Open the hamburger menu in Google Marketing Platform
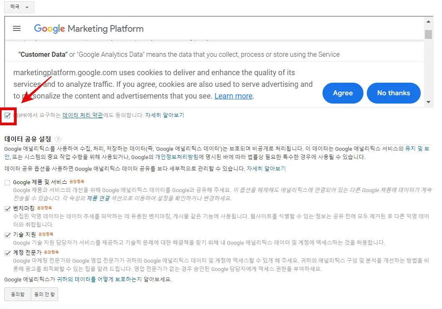442x309 pixels. click(17, 28)
